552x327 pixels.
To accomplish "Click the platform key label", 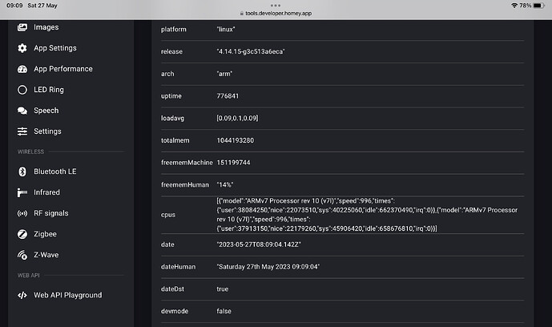I will (x=174, y=29).
